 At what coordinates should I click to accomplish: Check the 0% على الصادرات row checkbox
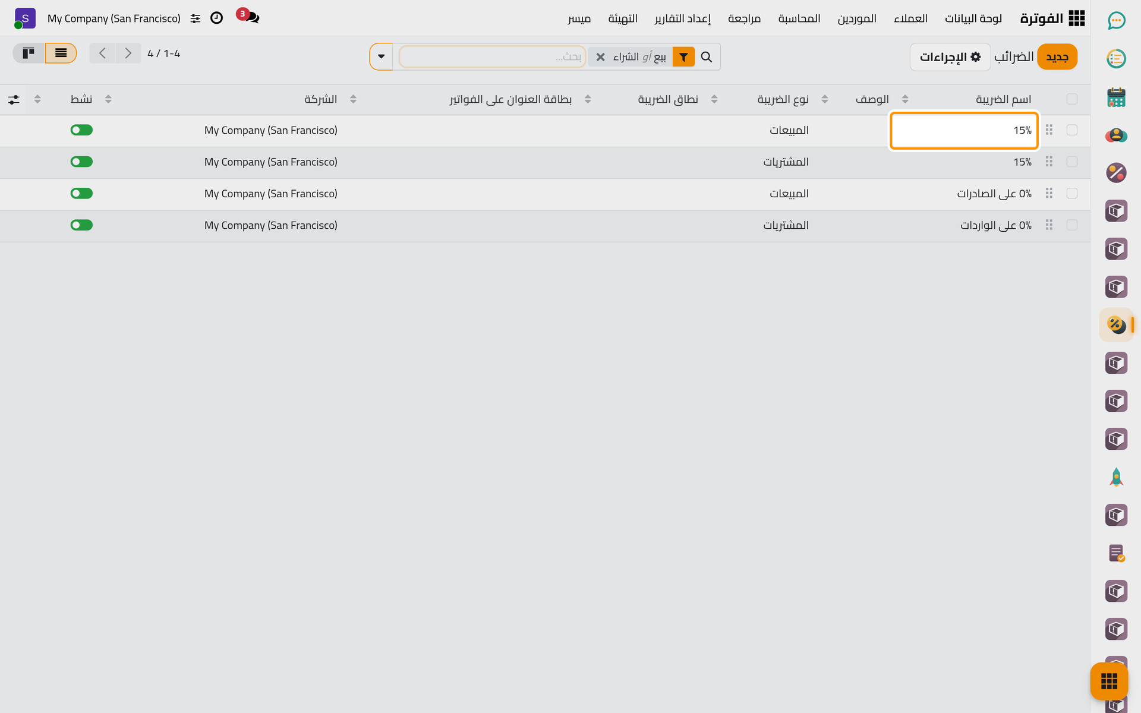click(x=1072, y=194)
